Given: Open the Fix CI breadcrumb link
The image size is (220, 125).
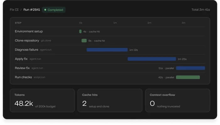Looking at the screenshot, I should (x=14, y=10).
